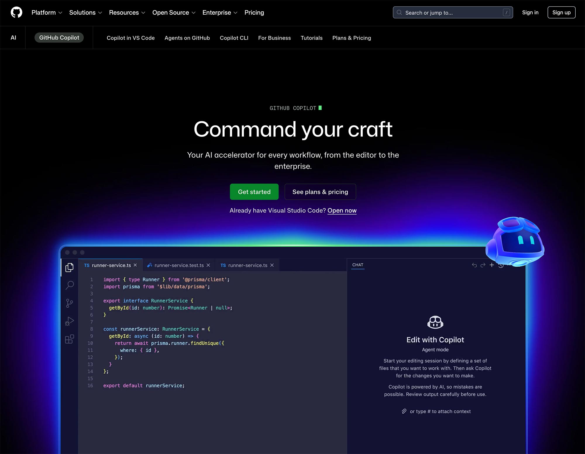Open the For Business page

point(274,38)
